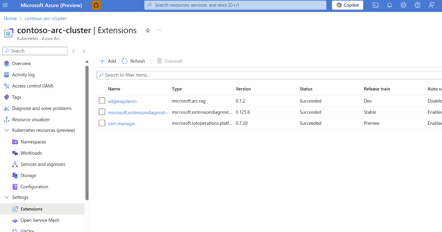The image size is (442, 232).
Task: Click the Access control people icon
Action: pos(6,86)
